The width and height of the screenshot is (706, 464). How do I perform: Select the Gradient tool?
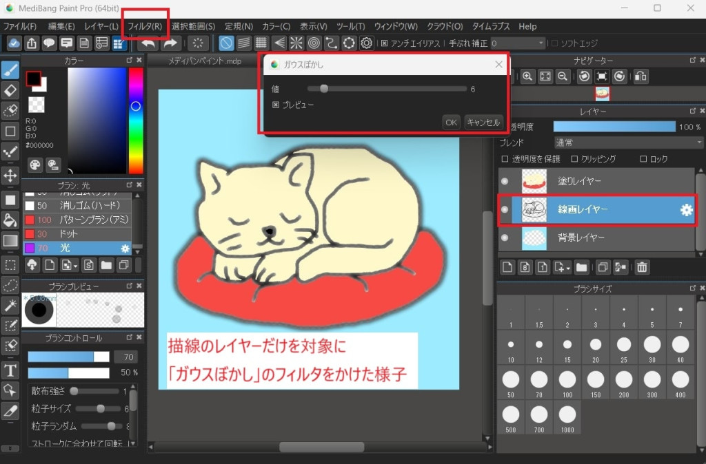click(x=10, y=241)
